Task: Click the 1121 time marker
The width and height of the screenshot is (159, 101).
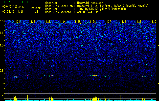Action: pos(17,22)
